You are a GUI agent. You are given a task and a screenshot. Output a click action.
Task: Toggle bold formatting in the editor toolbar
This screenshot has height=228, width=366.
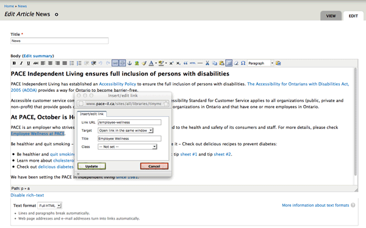coord(14,63)
